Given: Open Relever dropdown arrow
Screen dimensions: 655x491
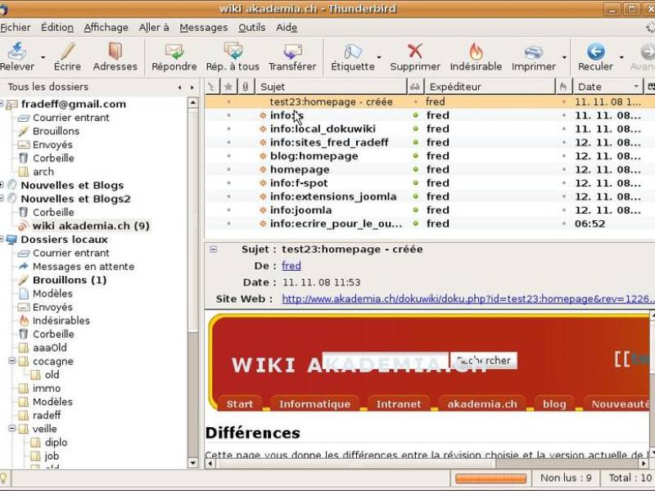Looking at the screenshot, I should pyautogui.click(x=43, y=57).
